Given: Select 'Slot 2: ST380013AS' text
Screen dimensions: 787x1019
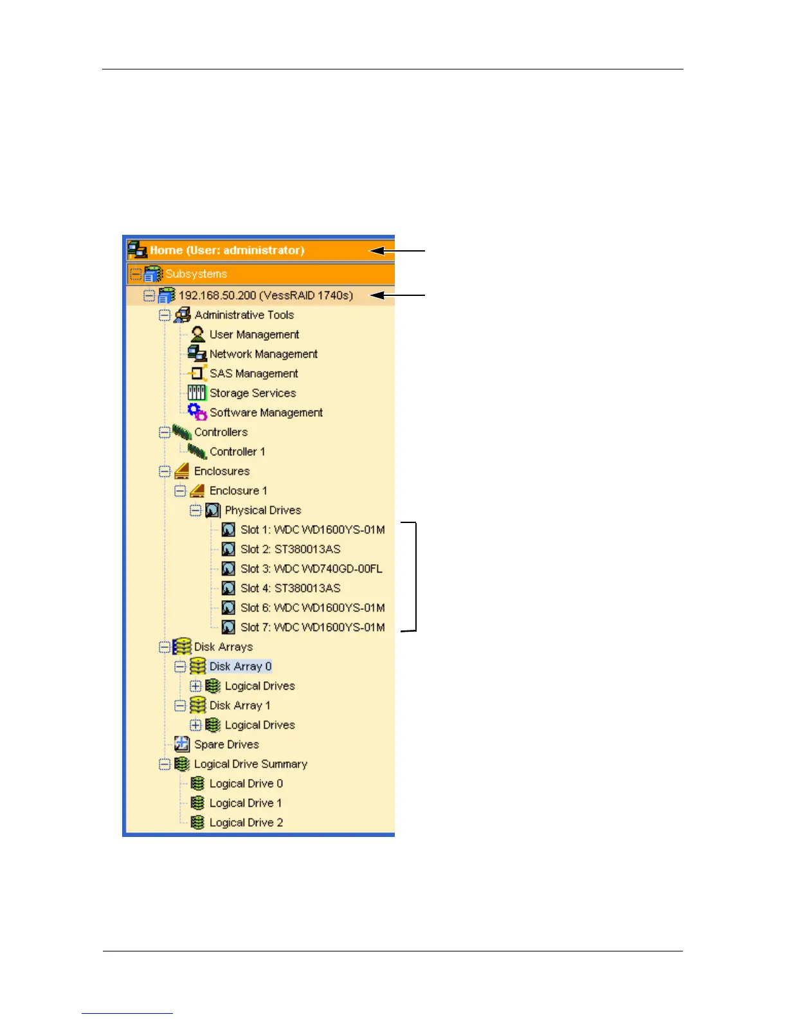Looking at the screenshot, I should [x=291, y=549].
